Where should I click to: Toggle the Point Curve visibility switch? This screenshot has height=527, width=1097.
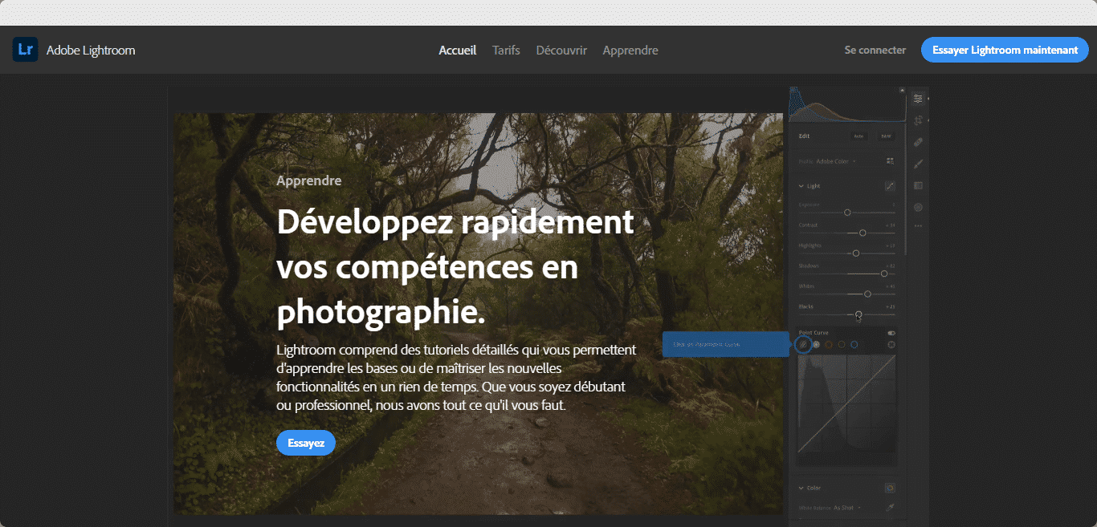891,333
